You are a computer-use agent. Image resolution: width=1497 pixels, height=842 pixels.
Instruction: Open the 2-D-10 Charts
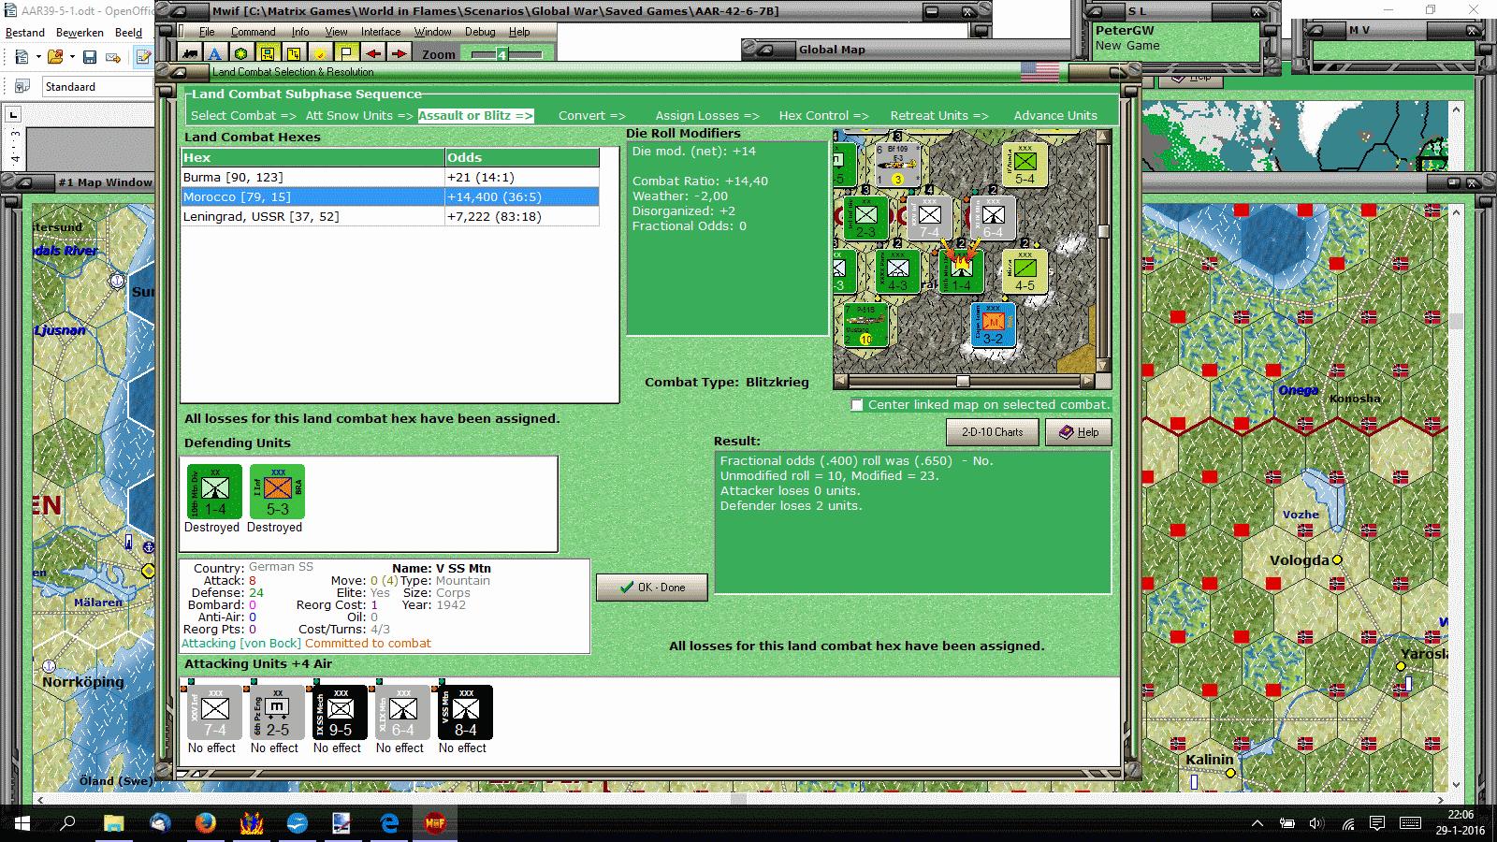point(993,432)
